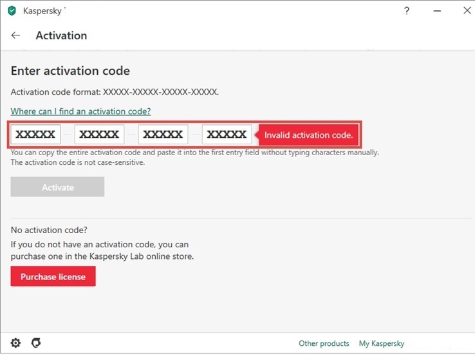Screen dimensions: 475x358
Task: Minimize the Kaspersky window
Action: (x=436, y=10)
